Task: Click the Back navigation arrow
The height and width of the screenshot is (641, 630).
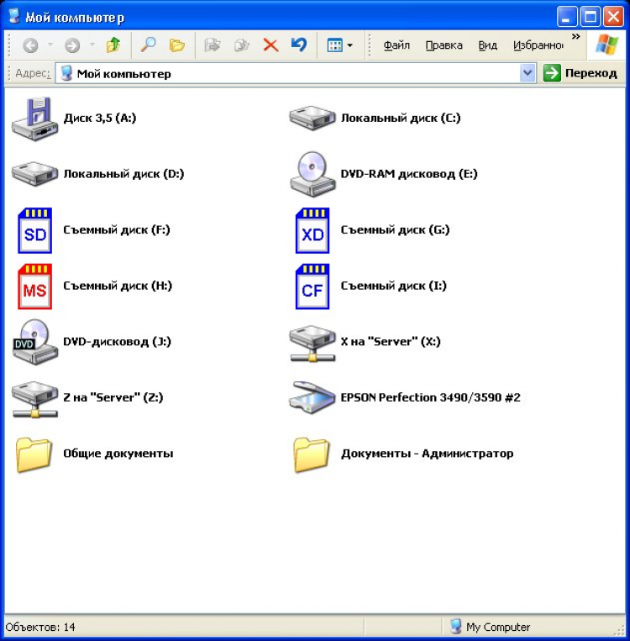Action: 31,45
